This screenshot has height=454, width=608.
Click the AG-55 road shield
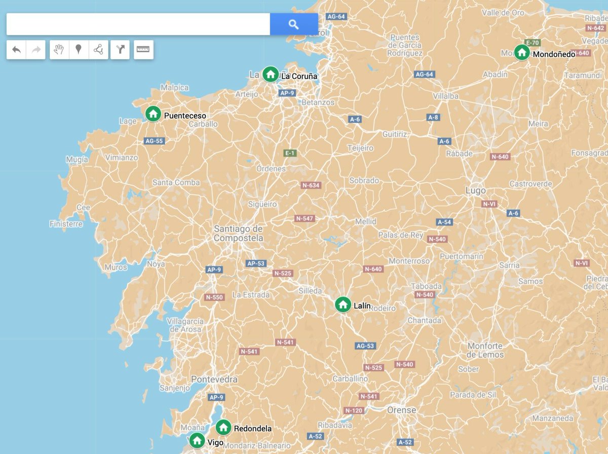point(154,141)
